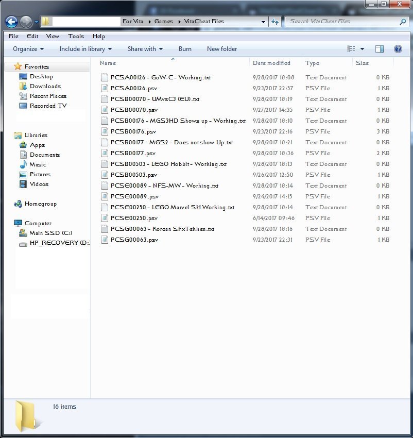Select Libraries in the navigation pane
The height and width of the screenshot is (438, 413).
click(36, 135)
